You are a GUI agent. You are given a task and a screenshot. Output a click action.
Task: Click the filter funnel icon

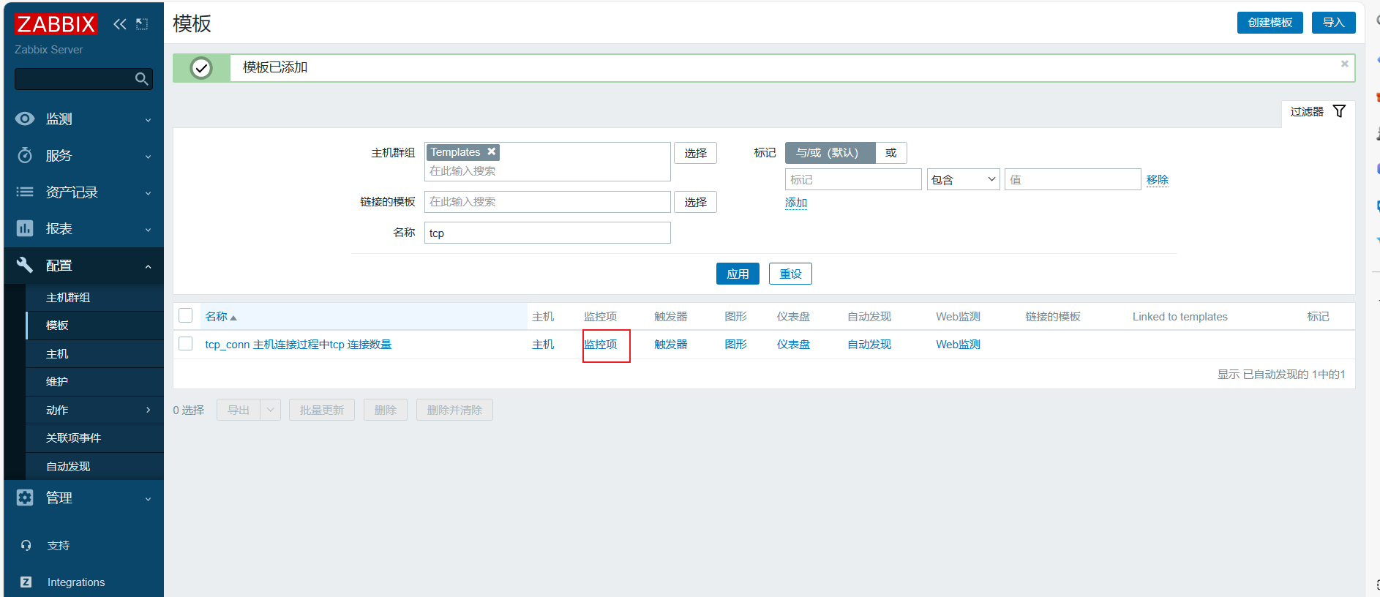(1339, 111)
